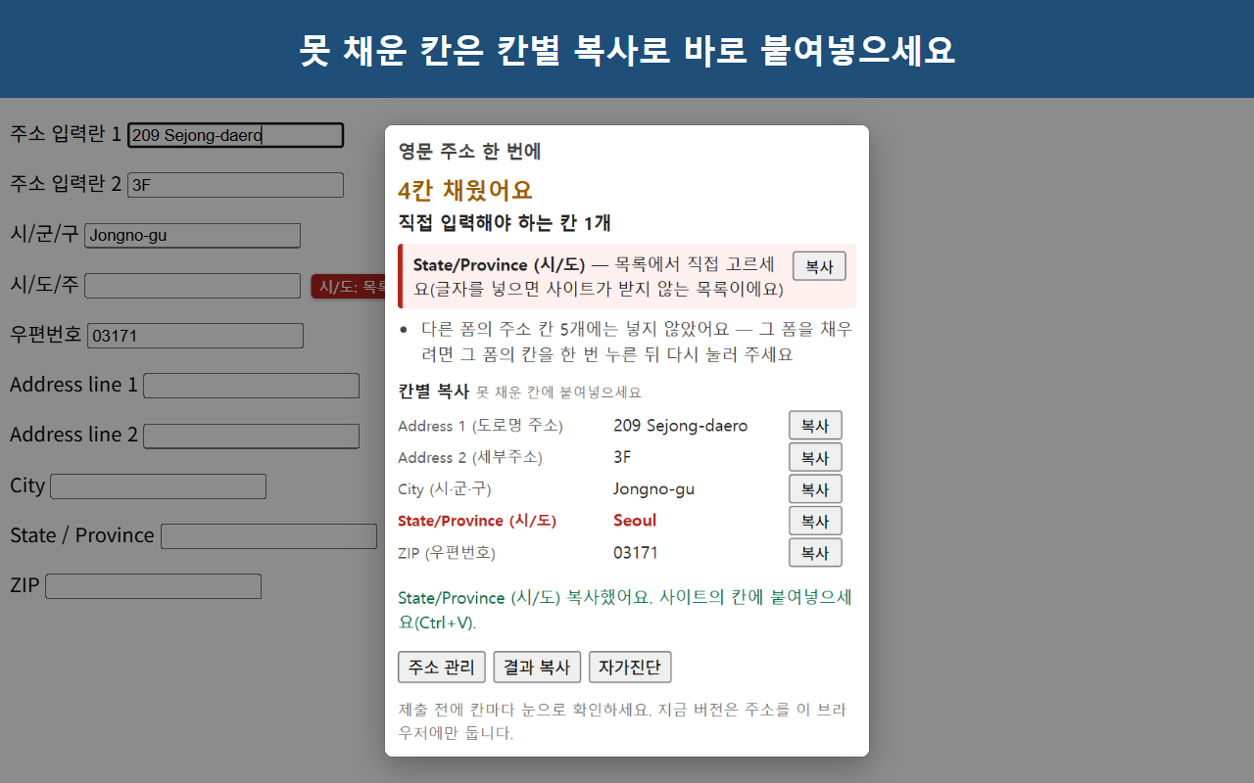Copy the Seoul value in the State/Province row
The image size is (1254, 783).
(x=815, y=521)
